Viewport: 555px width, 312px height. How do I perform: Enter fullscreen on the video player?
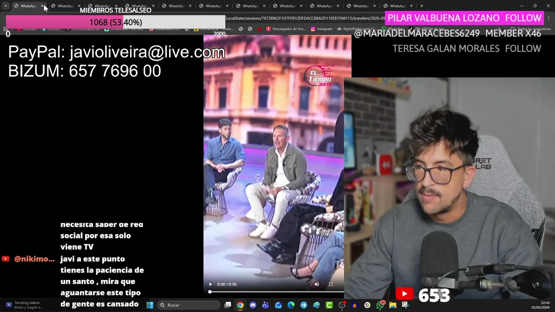click(x=330, y=284)
